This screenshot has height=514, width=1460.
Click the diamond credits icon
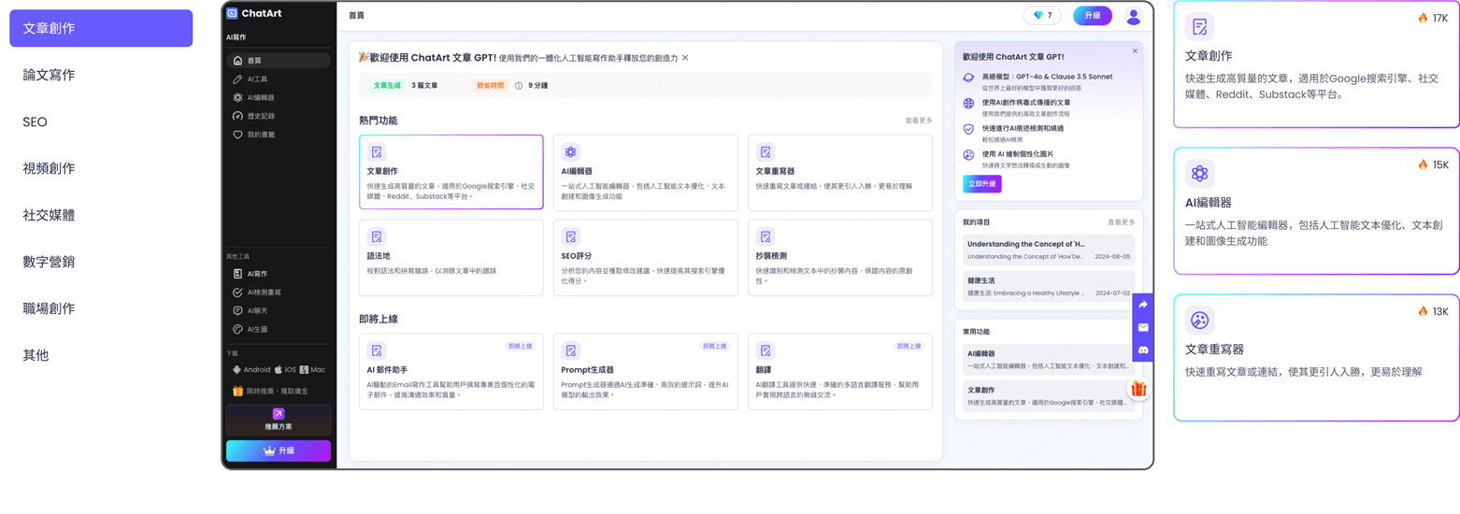click(x=1038, y=16)
